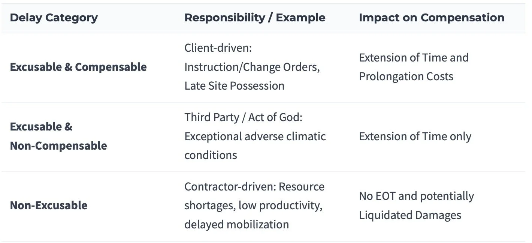Click the Instruction/Change Orders line

252,67
